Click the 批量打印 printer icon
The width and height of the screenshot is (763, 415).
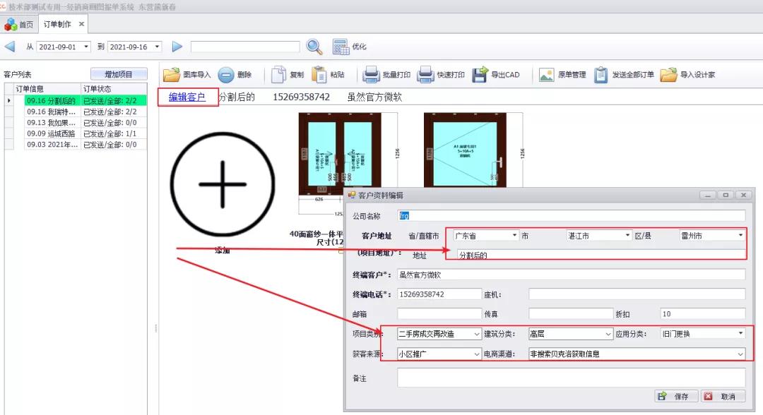click(x=371, y=75)
